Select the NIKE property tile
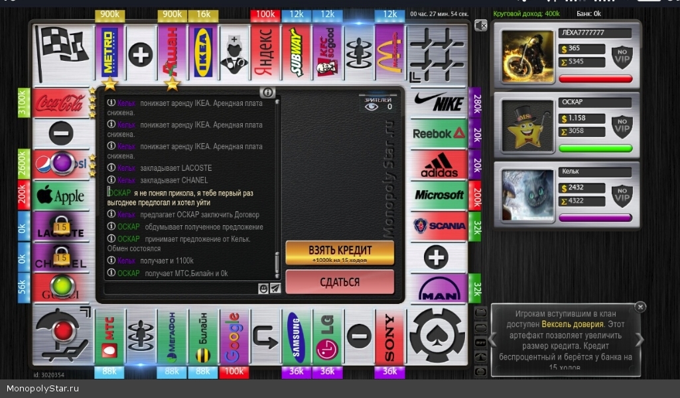This screenshot has height=398, width=680. point(439,103)
